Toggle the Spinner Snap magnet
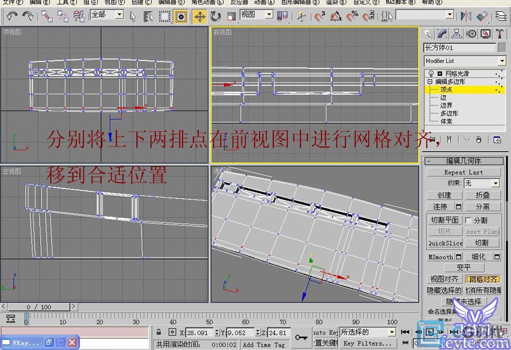Screen dimensions: 511x350 coord(368,16)
